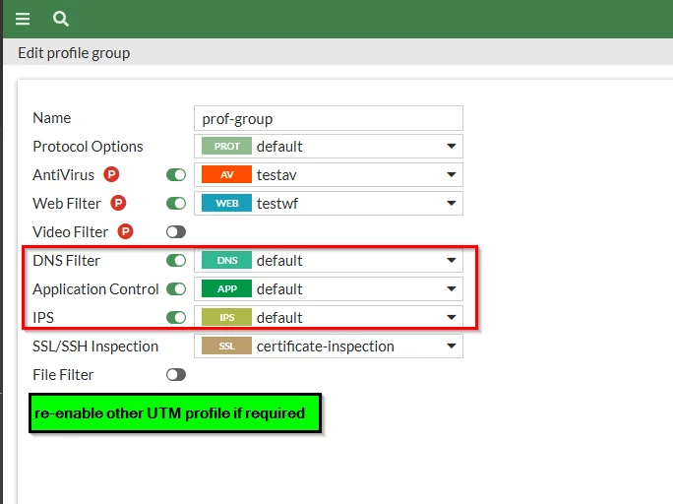Enable the Video Filter toggle
Viewport: 673px width, 504px height.
point(176,232)
